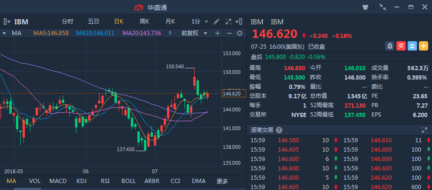The image size is (432, 190).
Task: Select the RSI indicator tab
Action: tap(105, 181)
